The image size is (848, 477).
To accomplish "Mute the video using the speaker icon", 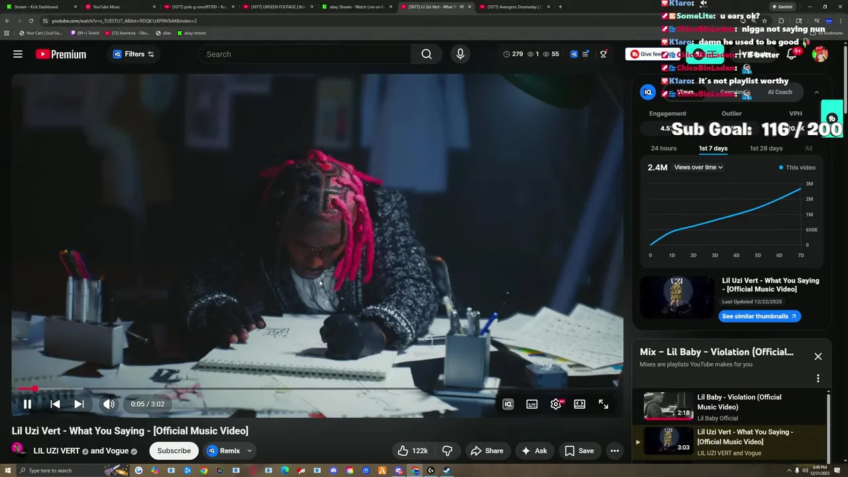I will click(109, 404).
